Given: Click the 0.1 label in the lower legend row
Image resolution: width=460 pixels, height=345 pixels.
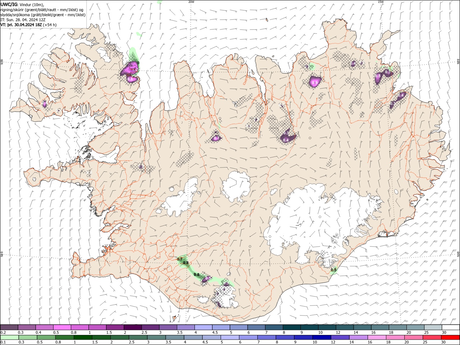Looking at the screenshot, I should pos(3,343).
